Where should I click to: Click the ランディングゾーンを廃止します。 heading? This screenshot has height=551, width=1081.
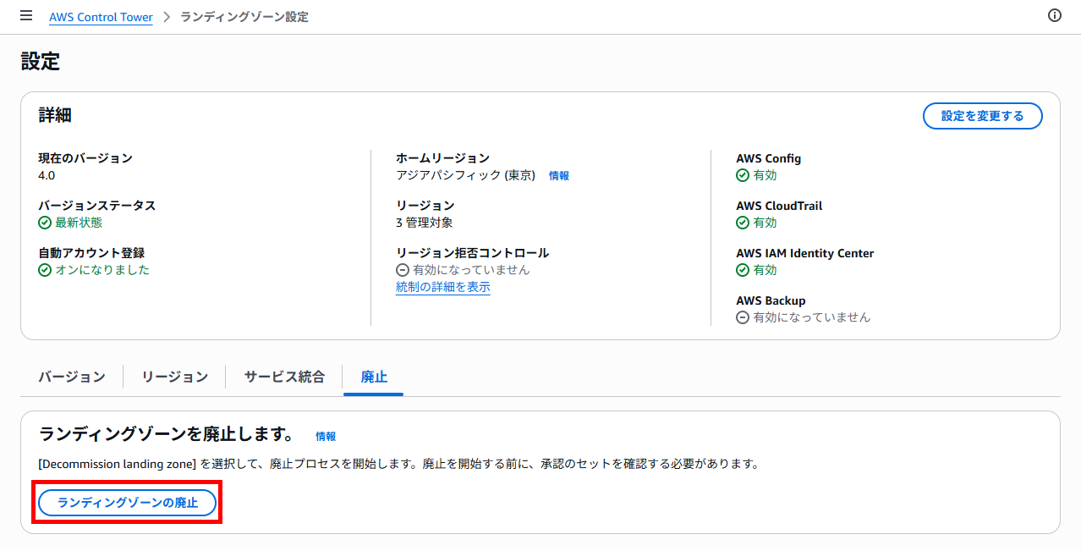point(167,435)
